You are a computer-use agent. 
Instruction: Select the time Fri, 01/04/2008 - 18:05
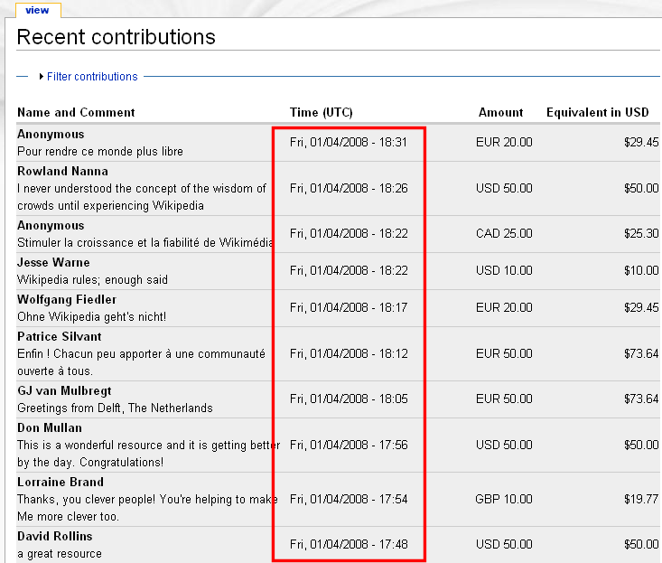349,399
